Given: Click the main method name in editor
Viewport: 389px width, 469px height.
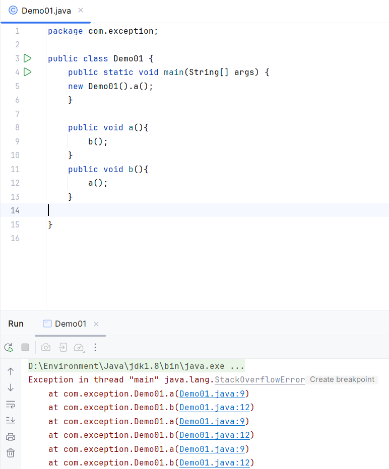Looking at the screenshot, I should 174,72.
